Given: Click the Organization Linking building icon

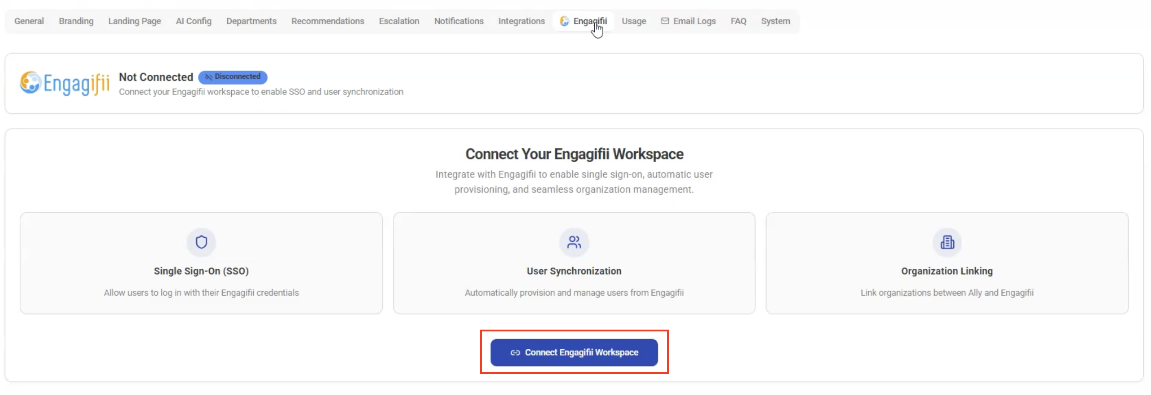Looking at the screenshot, I should pos(947,242).
